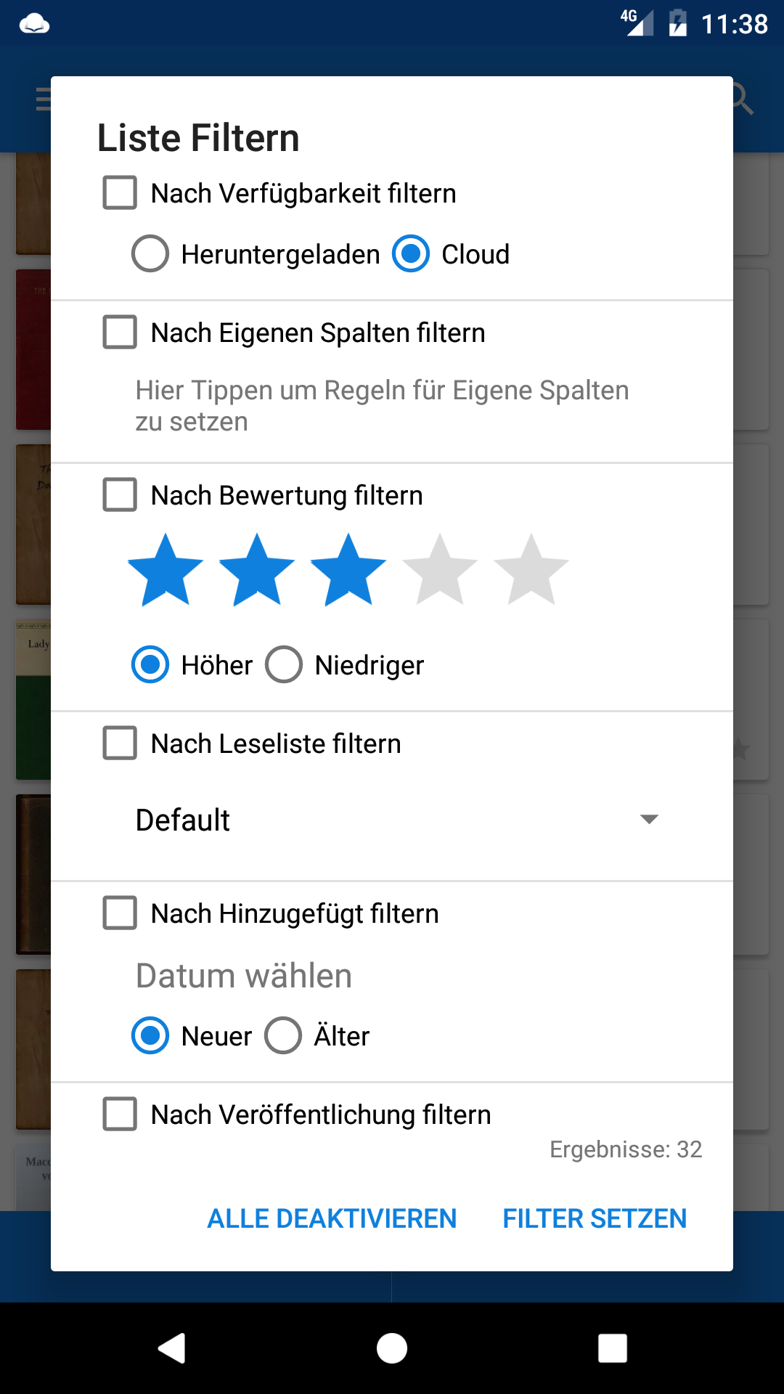
Task: Tap custom column rules hint text
Action: point(383,406)
